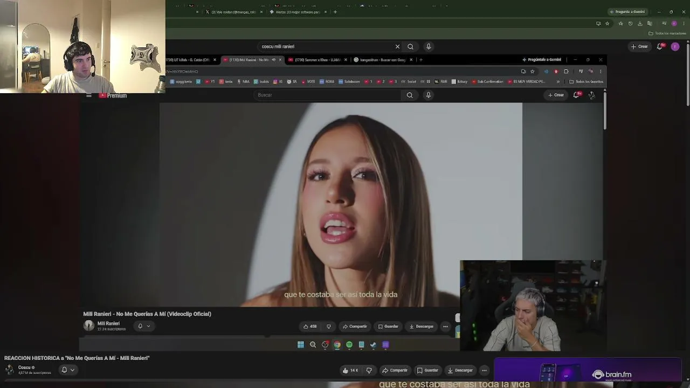
Task: Click 'Pregúntale a Gemini' in inner browser
Action: pos(542,60)
